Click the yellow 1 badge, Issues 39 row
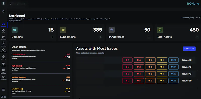This screenshot has height=99, width=201. coord(162,81)
